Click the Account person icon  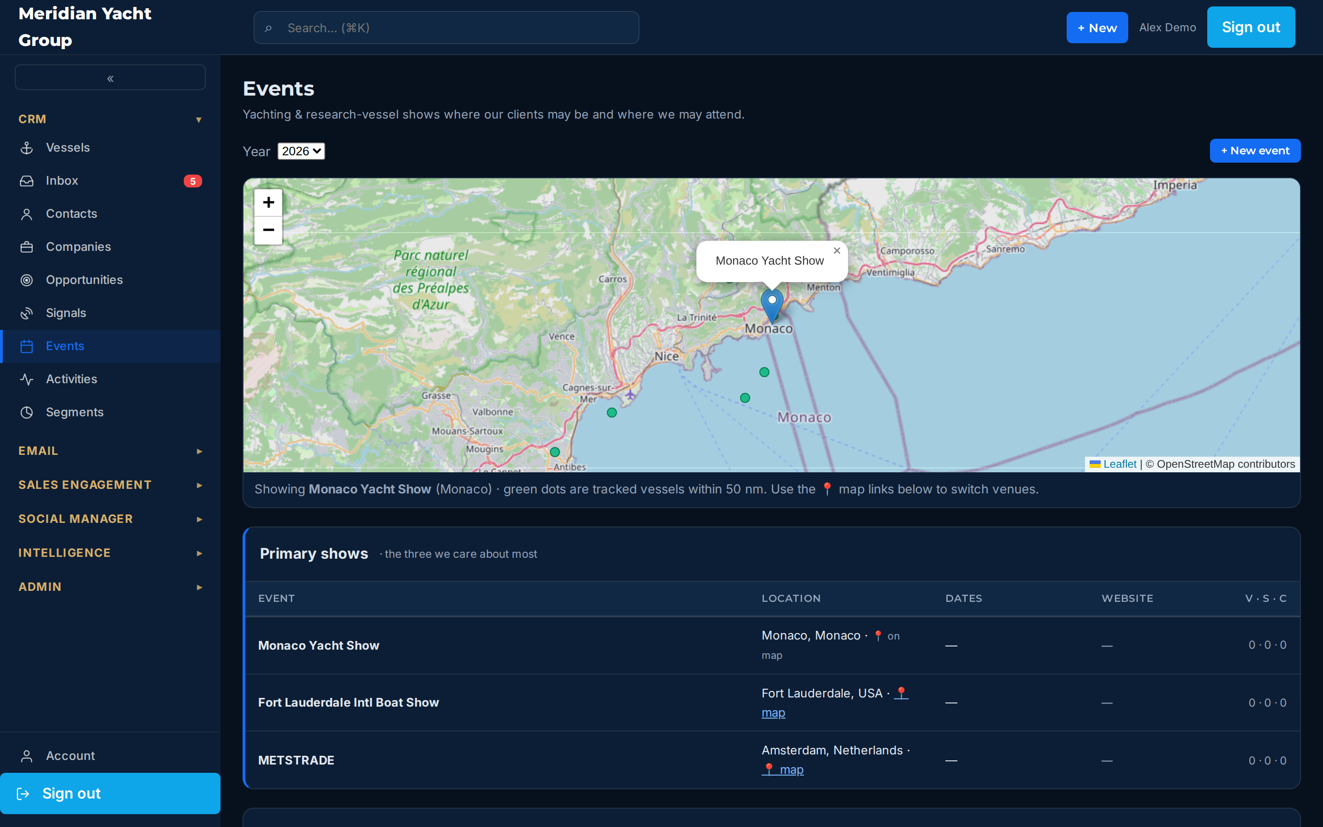27,756
